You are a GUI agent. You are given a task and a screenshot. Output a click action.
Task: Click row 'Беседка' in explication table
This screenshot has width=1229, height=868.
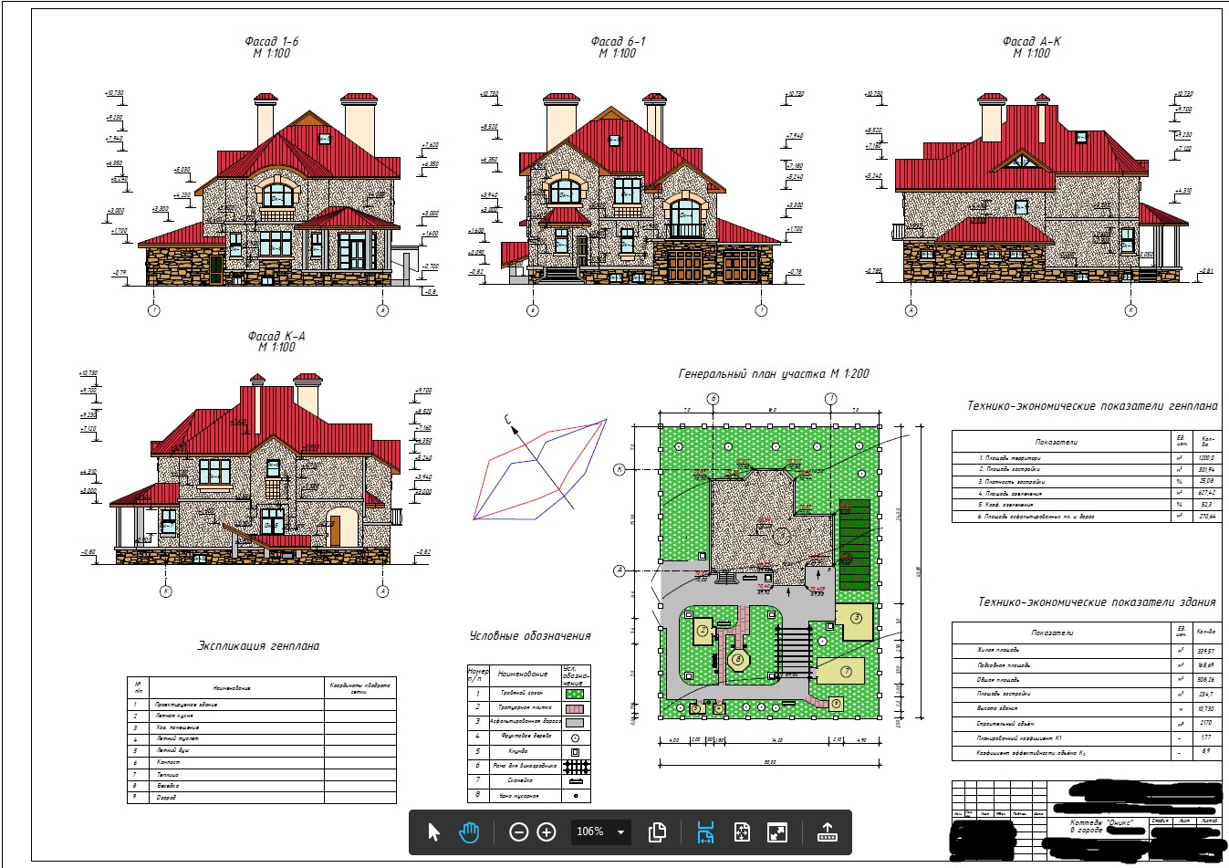pos(262,786)
